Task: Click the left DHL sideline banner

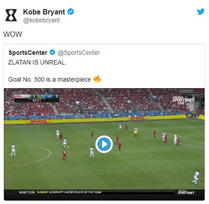Action: 38,122
